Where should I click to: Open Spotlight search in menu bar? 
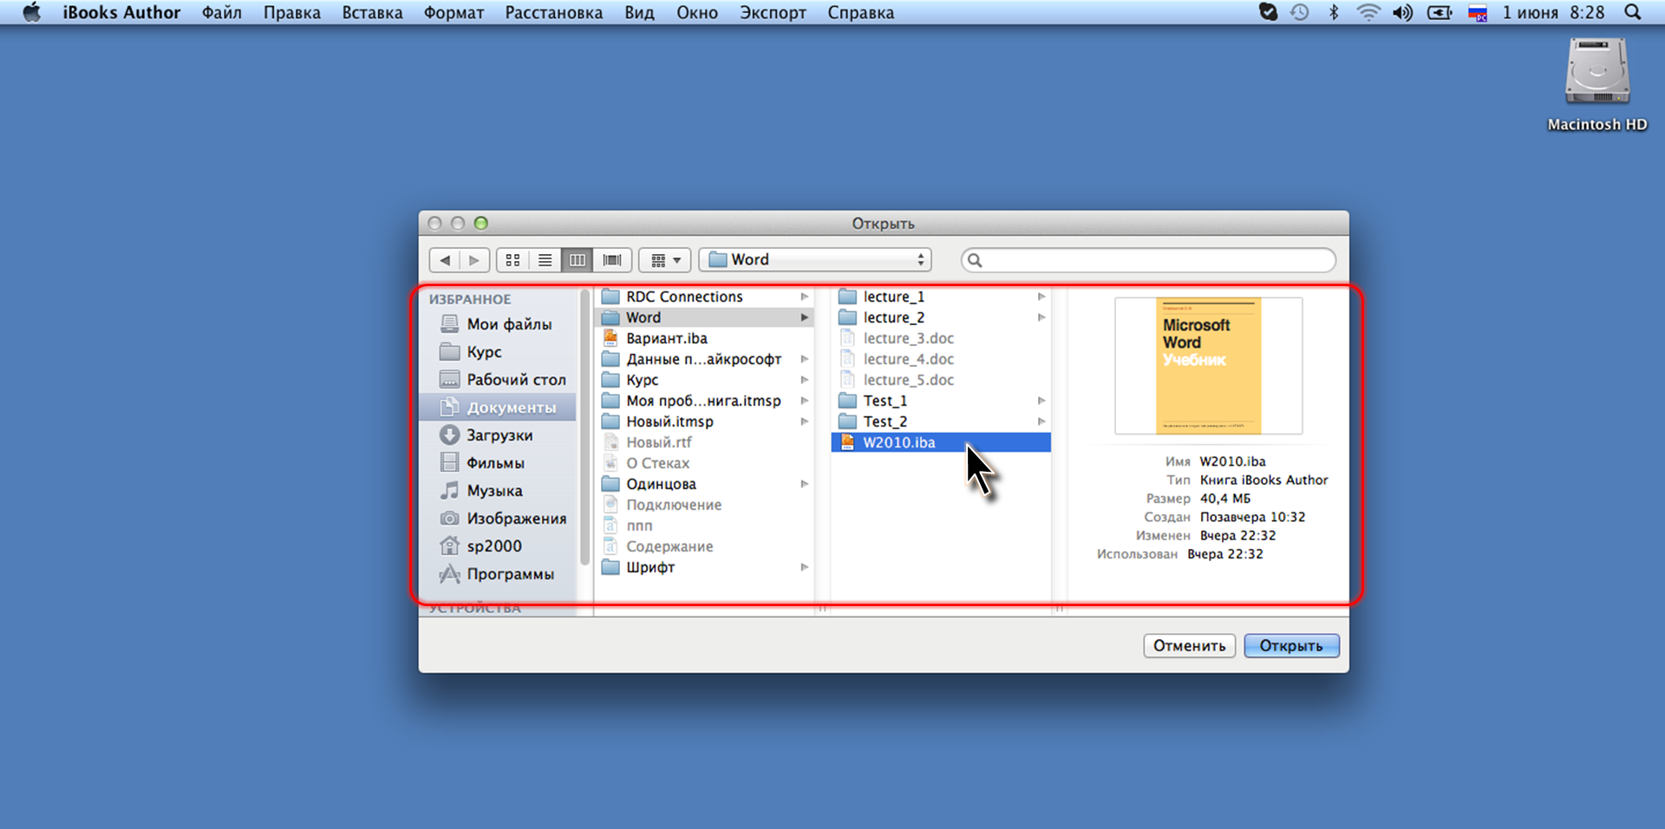pos(1632,13)
